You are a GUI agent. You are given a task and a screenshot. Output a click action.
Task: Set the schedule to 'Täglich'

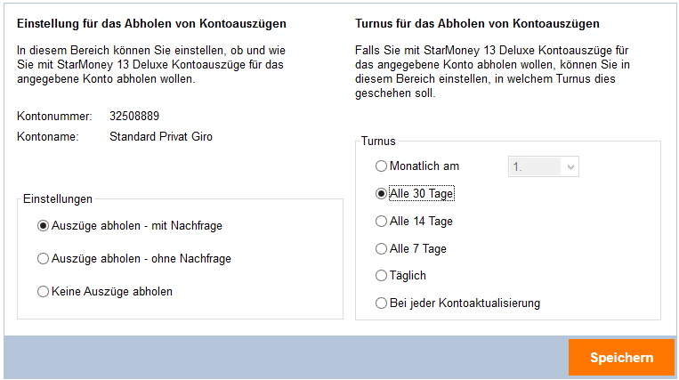click(382, 276)
